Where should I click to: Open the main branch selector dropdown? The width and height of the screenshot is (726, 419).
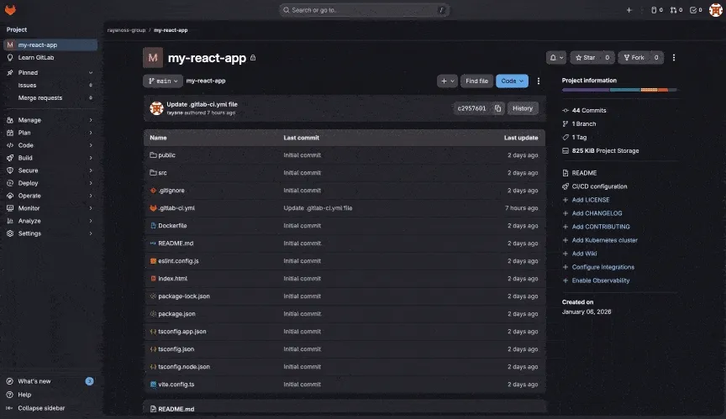click(x=161, y=81)
